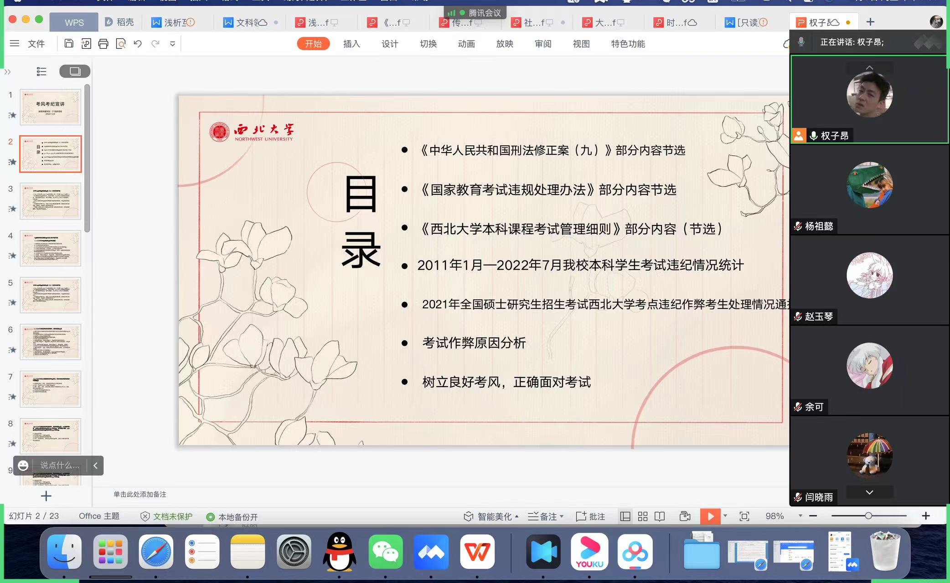Click the Undo arrow icon

pos(138,44)
